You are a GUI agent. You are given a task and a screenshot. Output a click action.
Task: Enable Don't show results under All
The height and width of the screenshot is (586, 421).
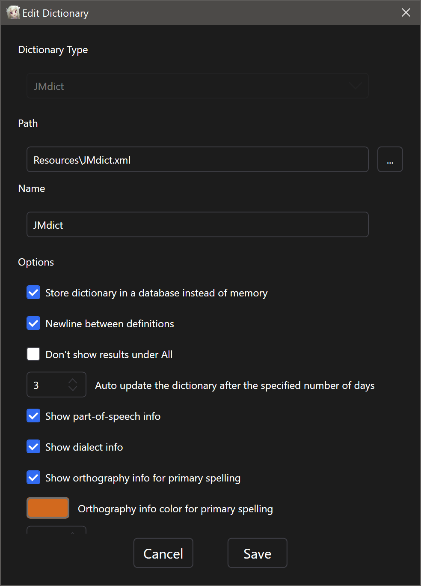coord(33,354)
